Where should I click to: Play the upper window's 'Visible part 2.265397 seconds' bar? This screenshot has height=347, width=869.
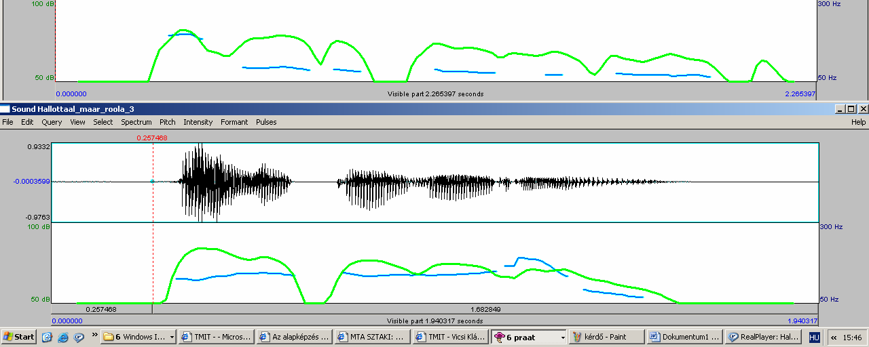[435, 94]
